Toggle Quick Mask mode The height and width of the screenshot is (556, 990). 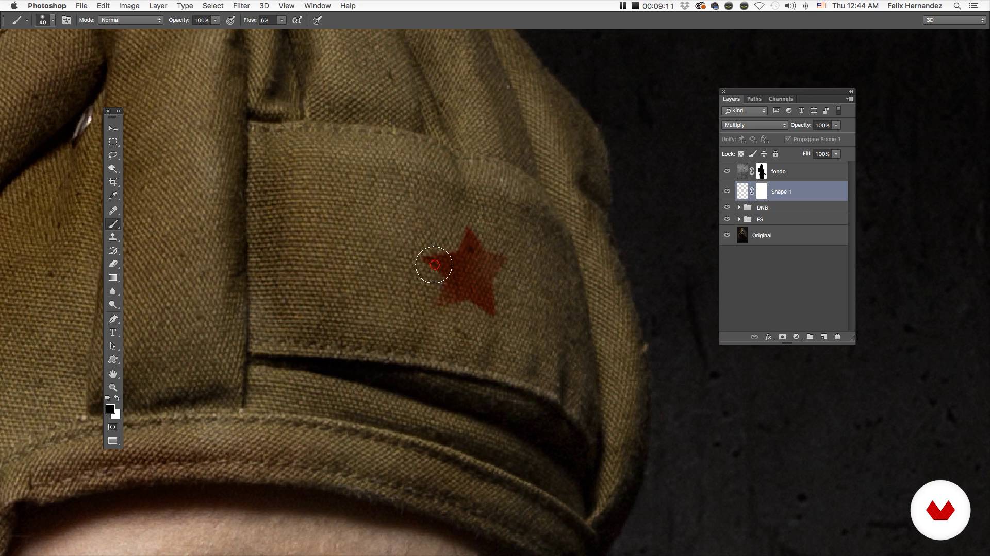(113, 427)
